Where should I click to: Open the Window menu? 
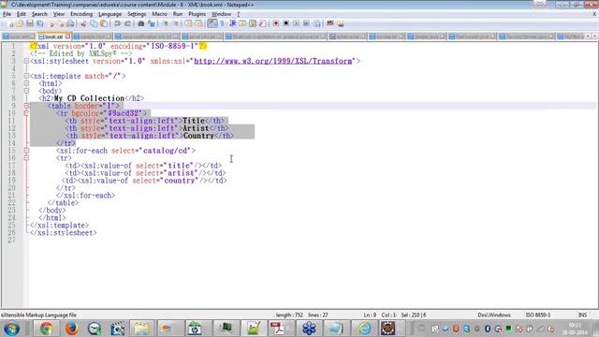221,14
